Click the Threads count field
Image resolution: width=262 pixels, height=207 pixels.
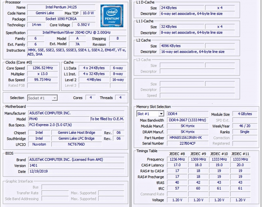tap(120, 97)
